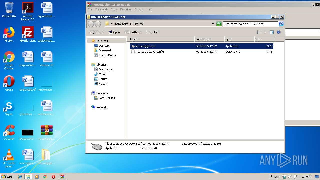
Task: Select the MouseJiggle.exe file row
Action: point(201,46)
